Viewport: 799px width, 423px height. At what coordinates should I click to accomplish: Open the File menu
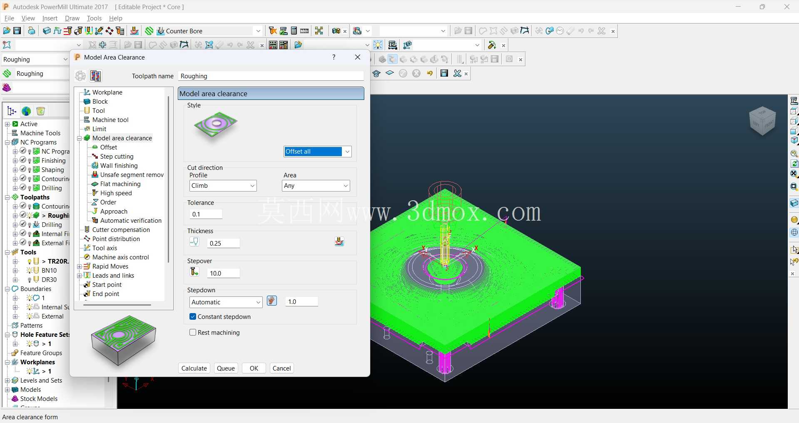tap(9, 18)
